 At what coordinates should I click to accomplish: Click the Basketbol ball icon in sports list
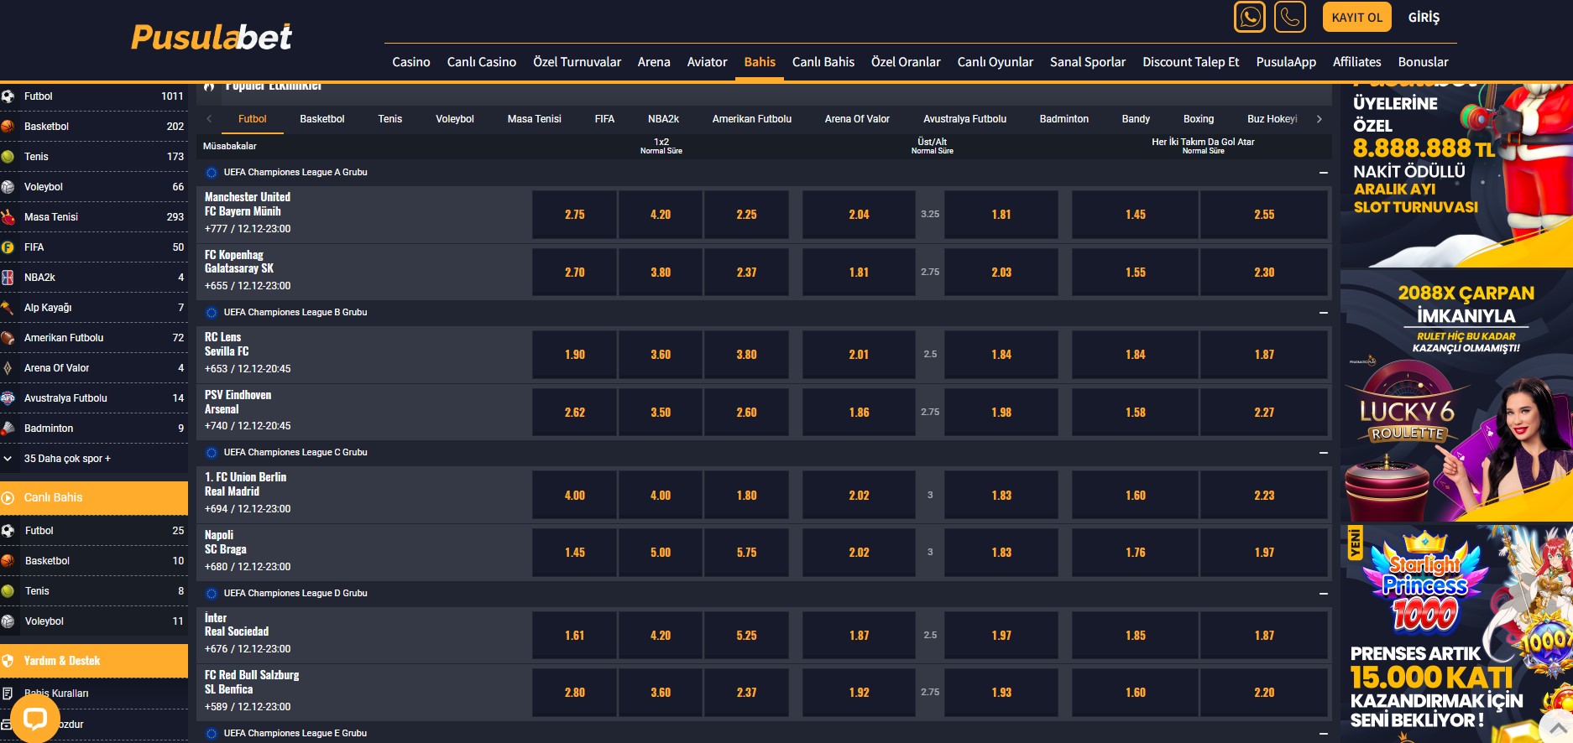(x=8, y=127)
